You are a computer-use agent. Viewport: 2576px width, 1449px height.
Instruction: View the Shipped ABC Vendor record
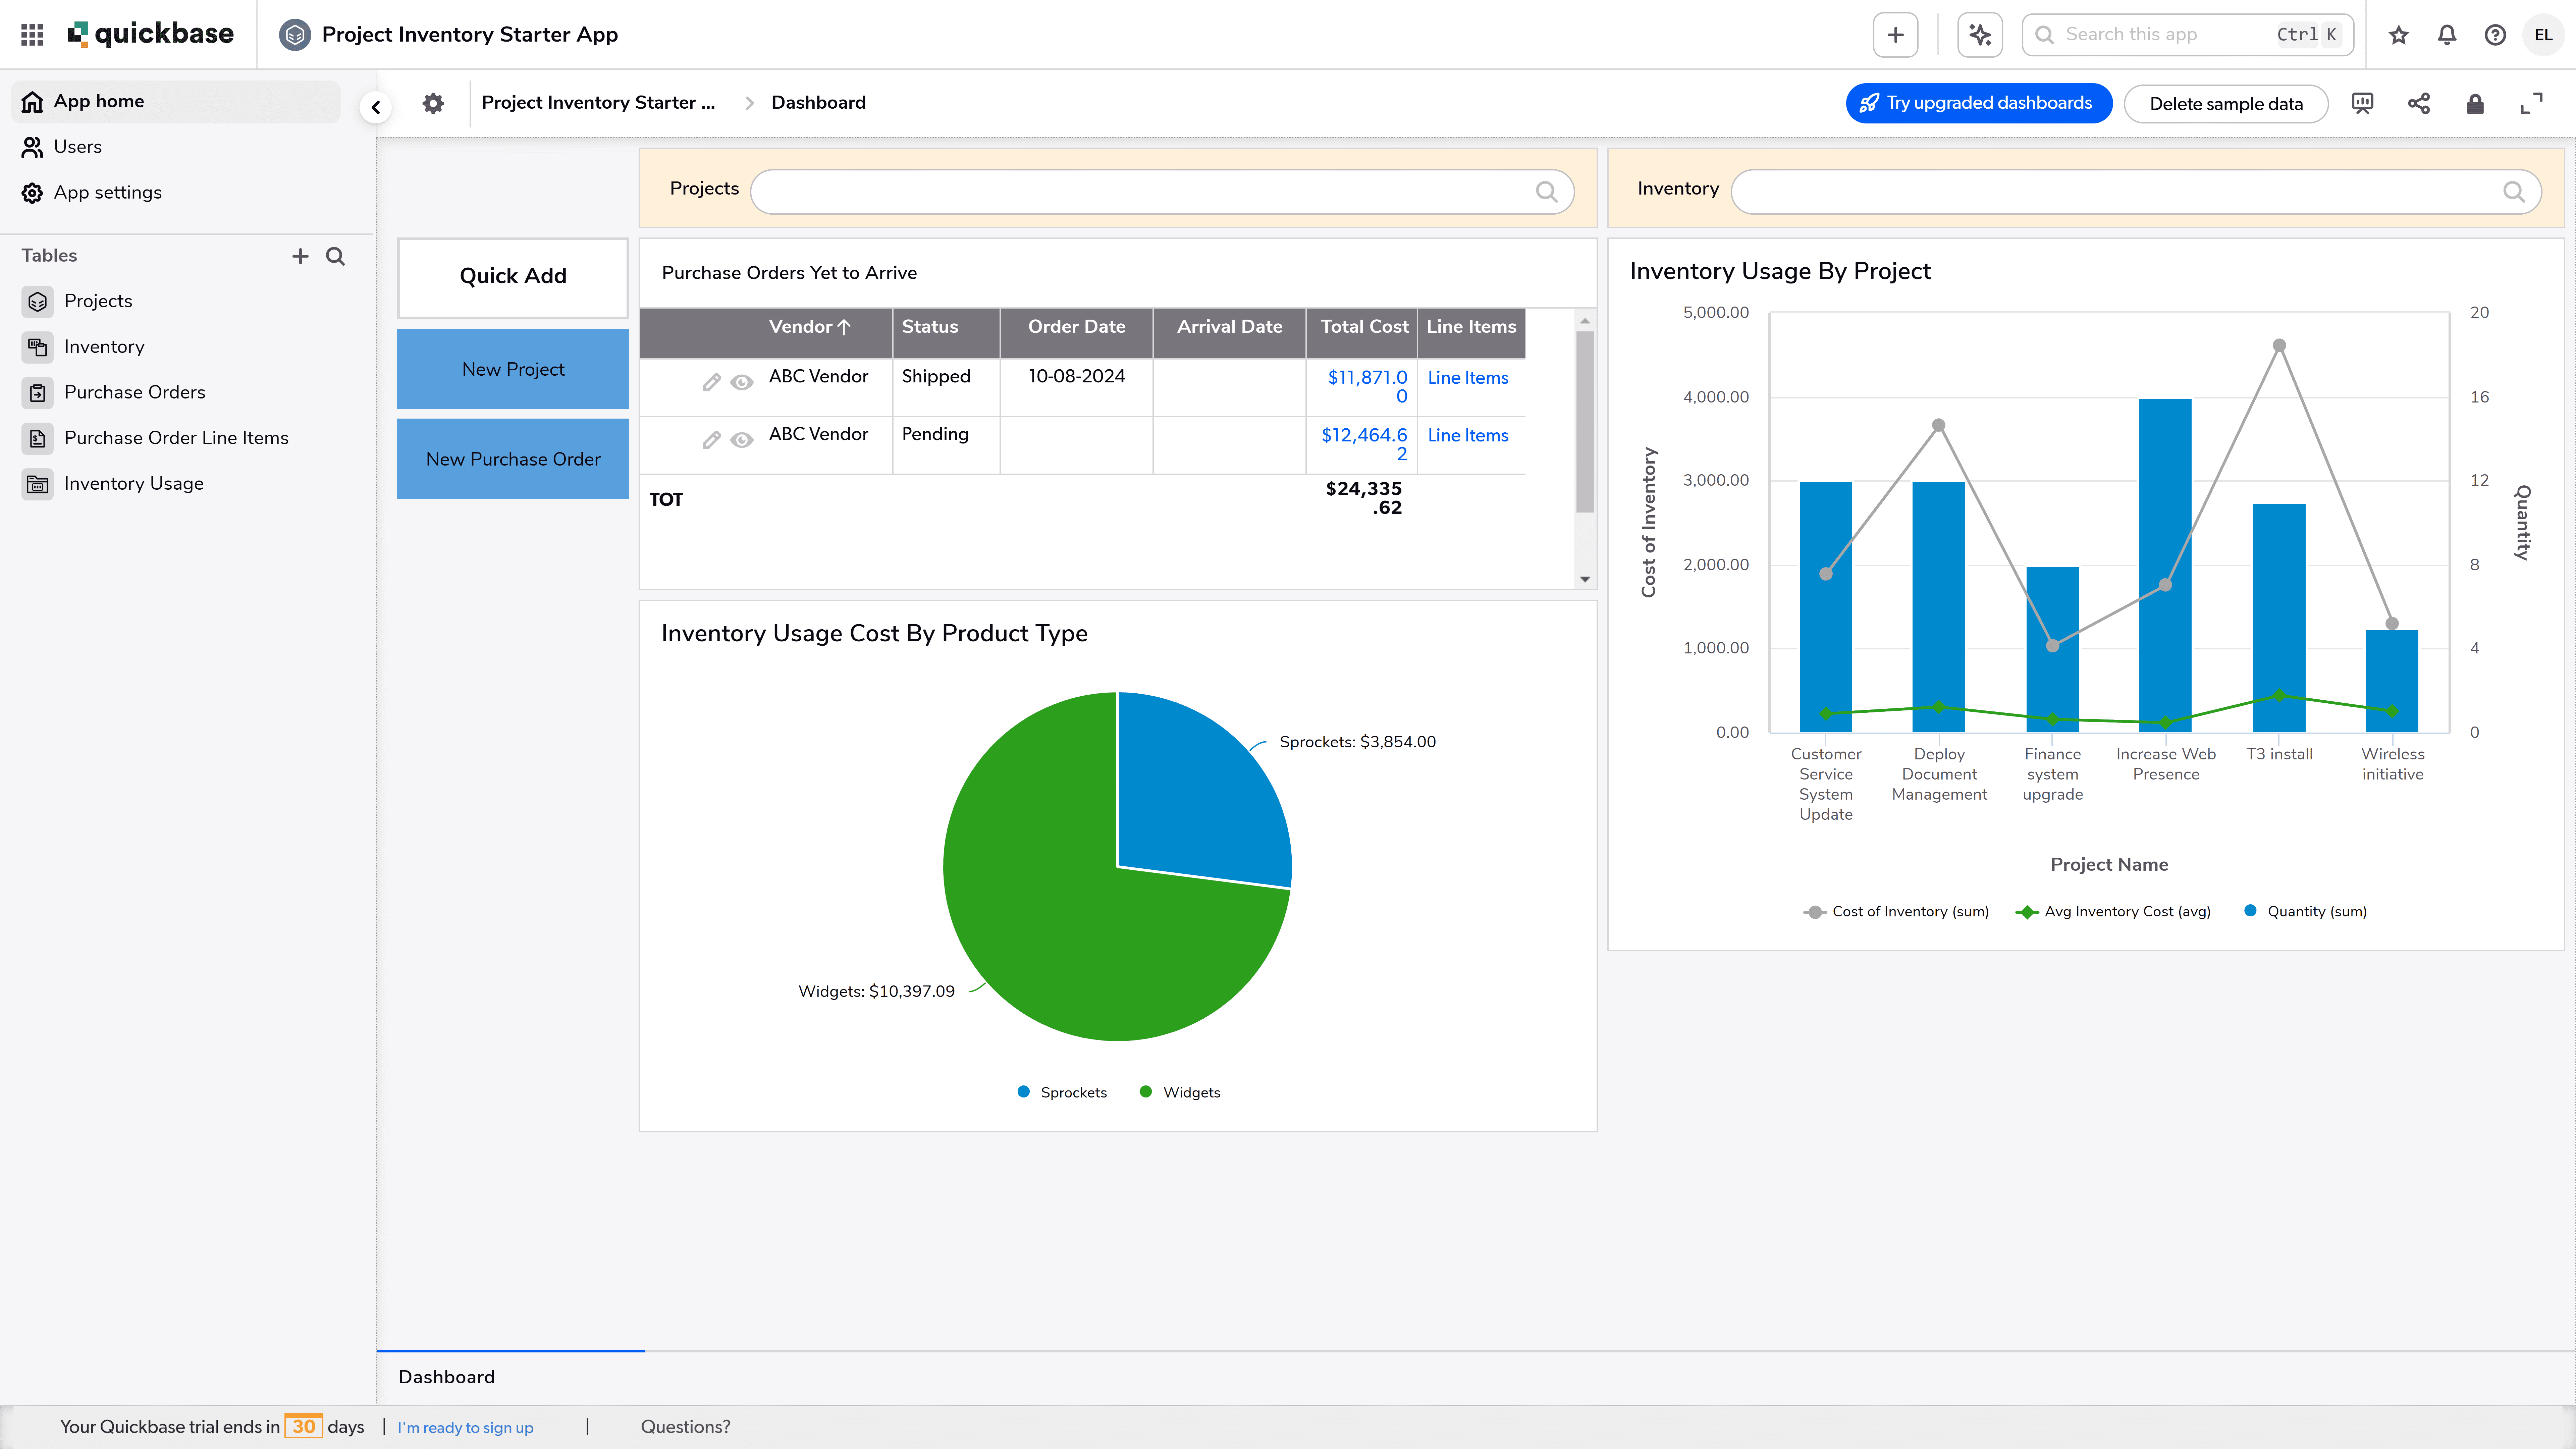pyautogui.click(x=741, y=382)
